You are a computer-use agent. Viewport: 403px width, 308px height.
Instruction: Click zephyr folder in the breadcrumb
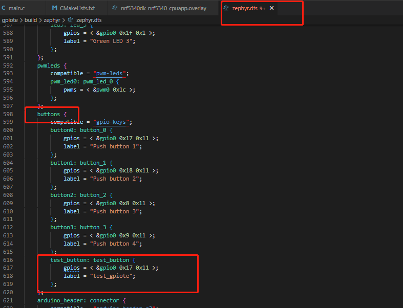52,20
